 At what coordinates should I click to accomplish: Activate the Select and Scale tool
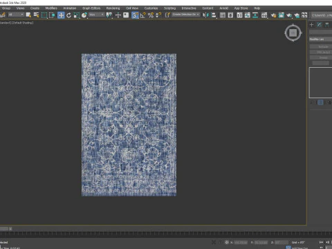click(76, 15)
